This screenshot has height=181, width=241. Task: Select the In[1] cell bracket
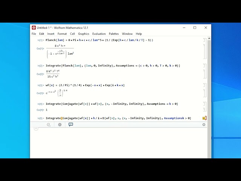point(204,40)
